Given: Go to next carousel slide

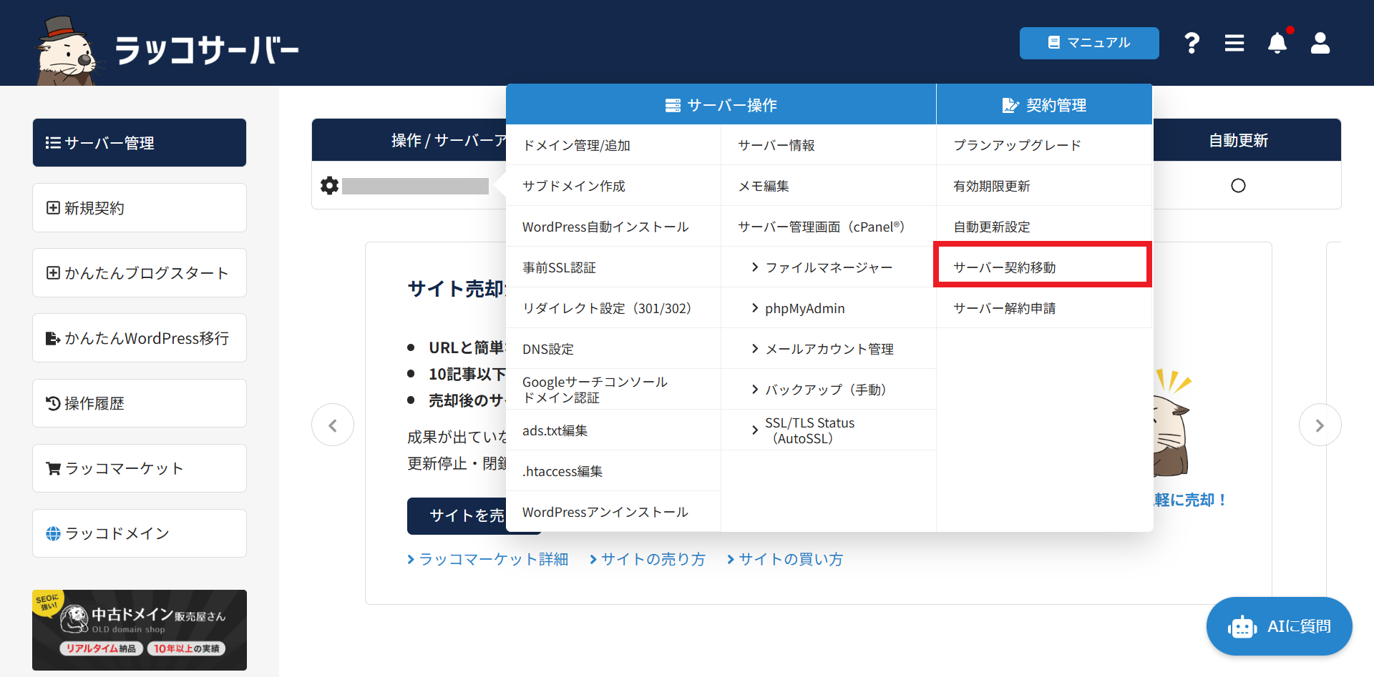Looking at the screenshot, I should coord(1320,425).
